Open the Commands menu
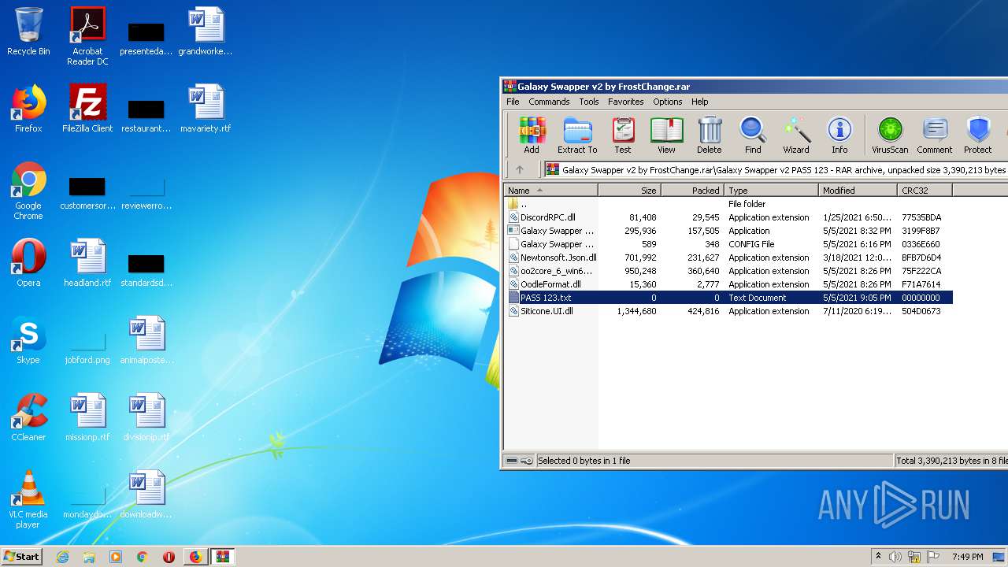Viewport: 1008px width, 567px height. pyautogui.click(x=549, y=102)
